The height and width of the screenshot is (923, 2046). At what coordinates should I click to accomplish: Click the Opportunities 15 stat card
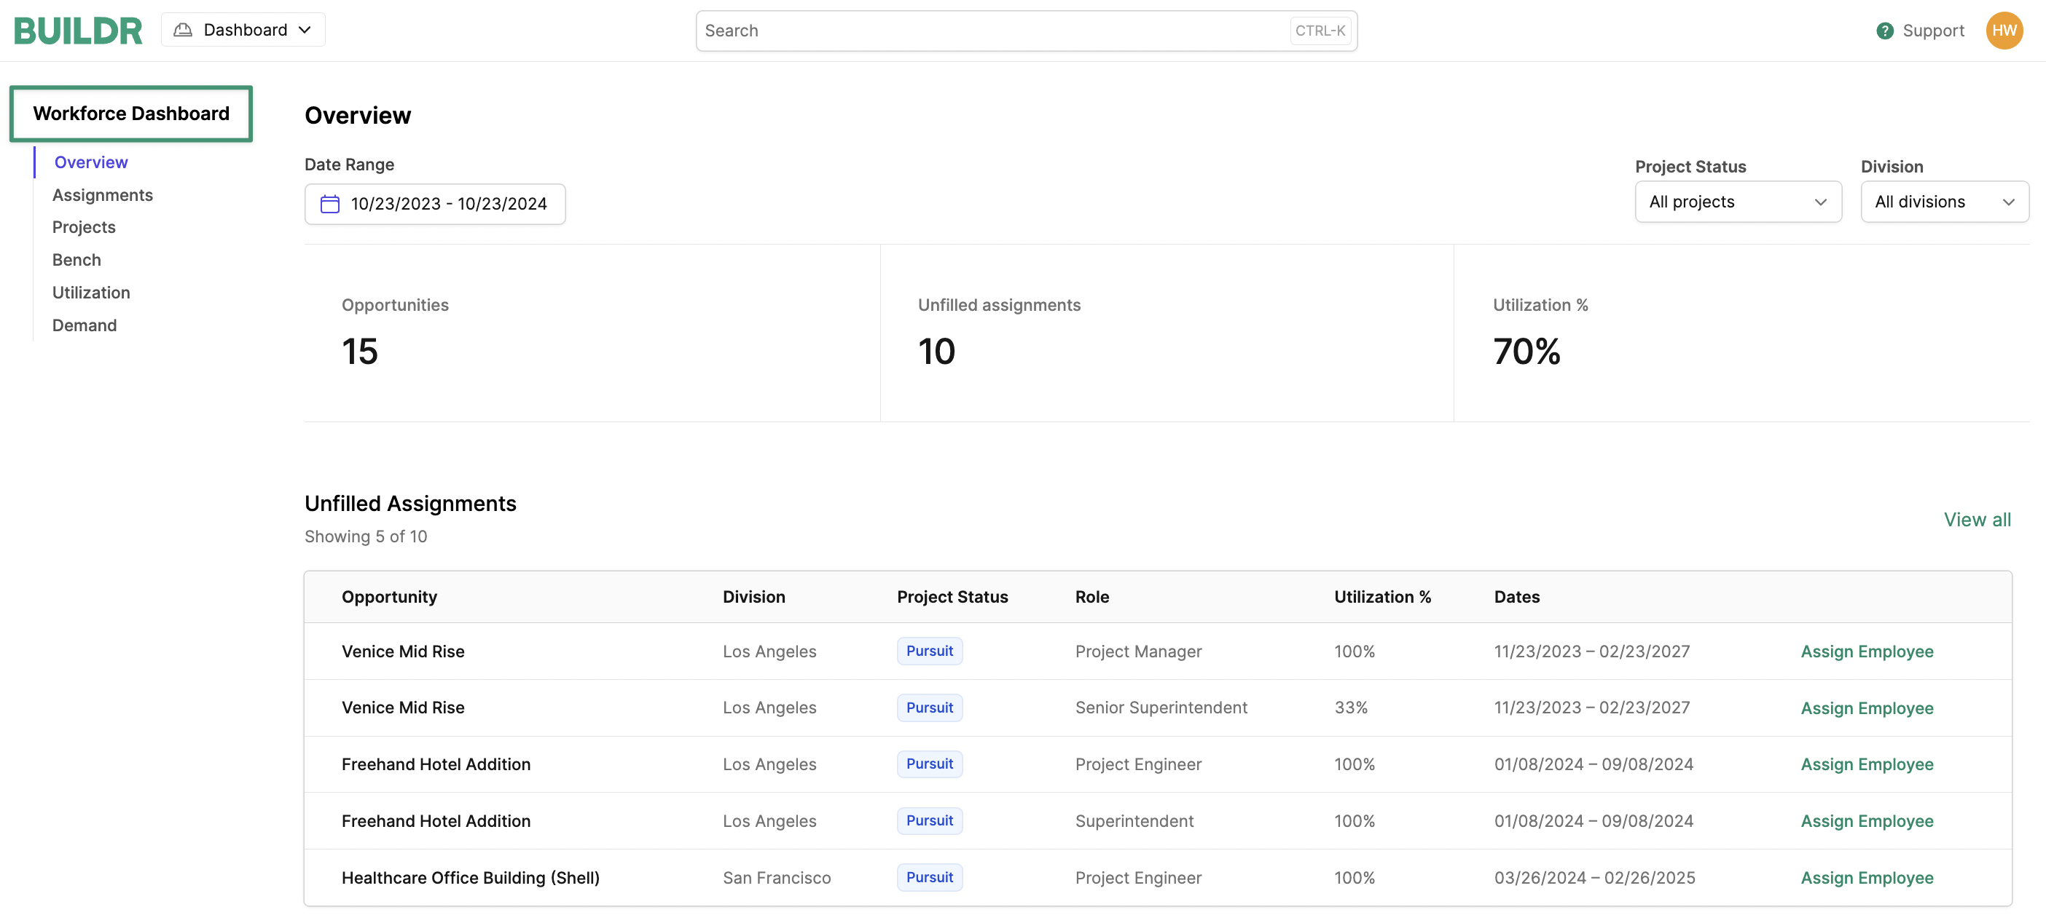[x=592, y=333]
